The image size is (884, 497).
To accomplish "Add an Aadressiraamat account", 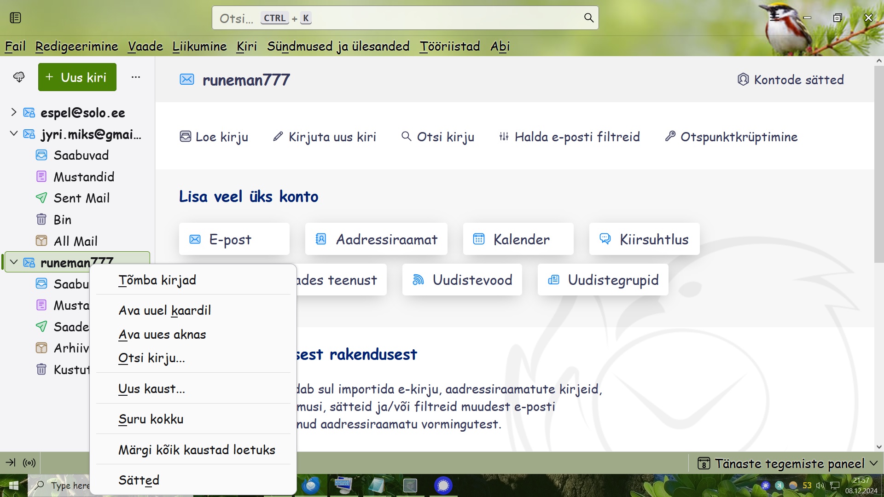I will (x=376, y=239).
